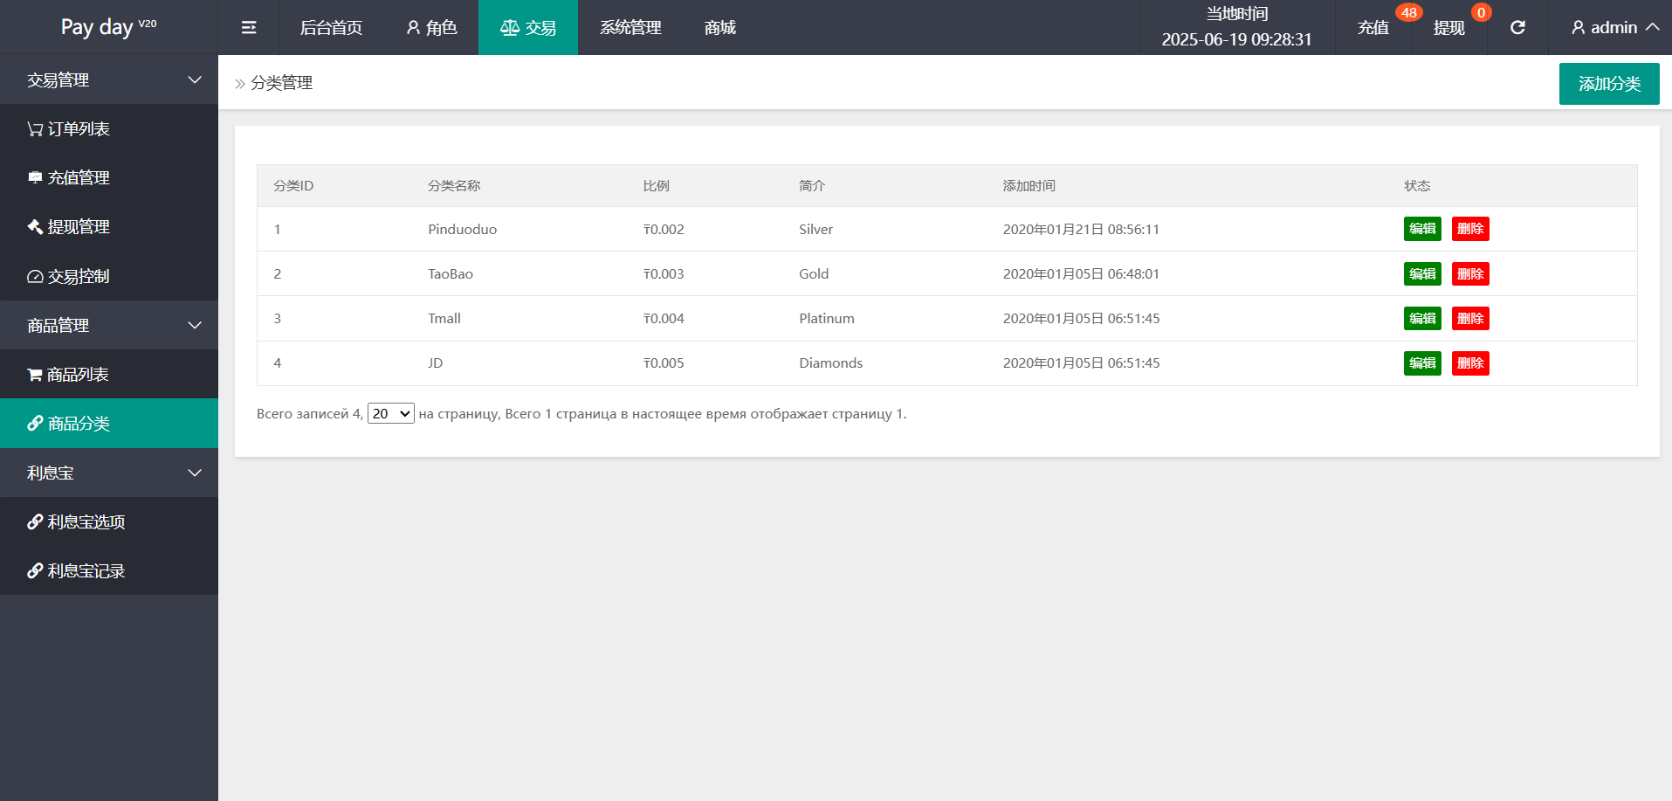
Task: Edit the Tmall category row
Action: [1422, 318]
